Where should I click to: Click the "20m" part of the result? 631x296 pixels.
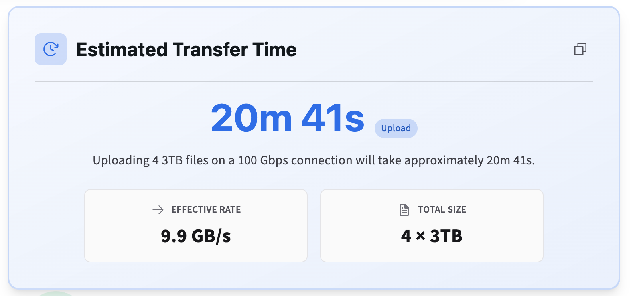(x=251, y=118)
